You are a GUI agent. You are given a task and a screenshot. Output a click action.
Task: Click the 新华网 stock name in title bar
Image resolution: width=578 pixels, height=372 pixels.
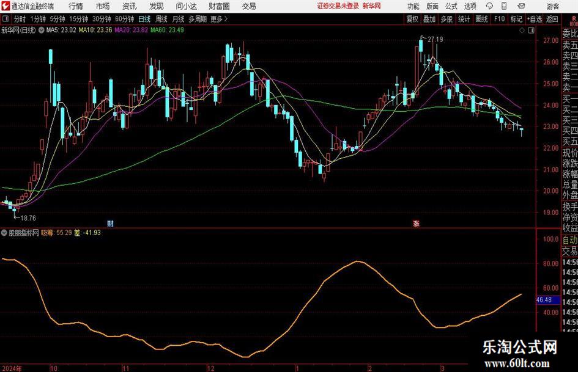(x=372, y=6)
